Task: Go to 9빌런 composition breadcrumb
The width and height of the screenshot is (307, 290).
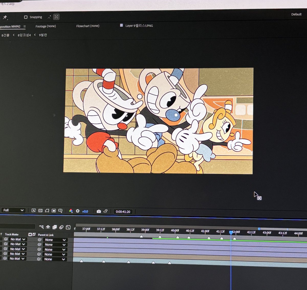Action: (43, 35)
